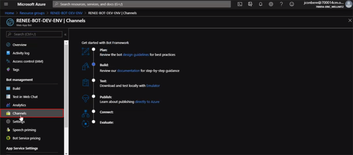Click the Access control (IAM) icon
This screenshot has width=353, height=155.
click(8, 61)
